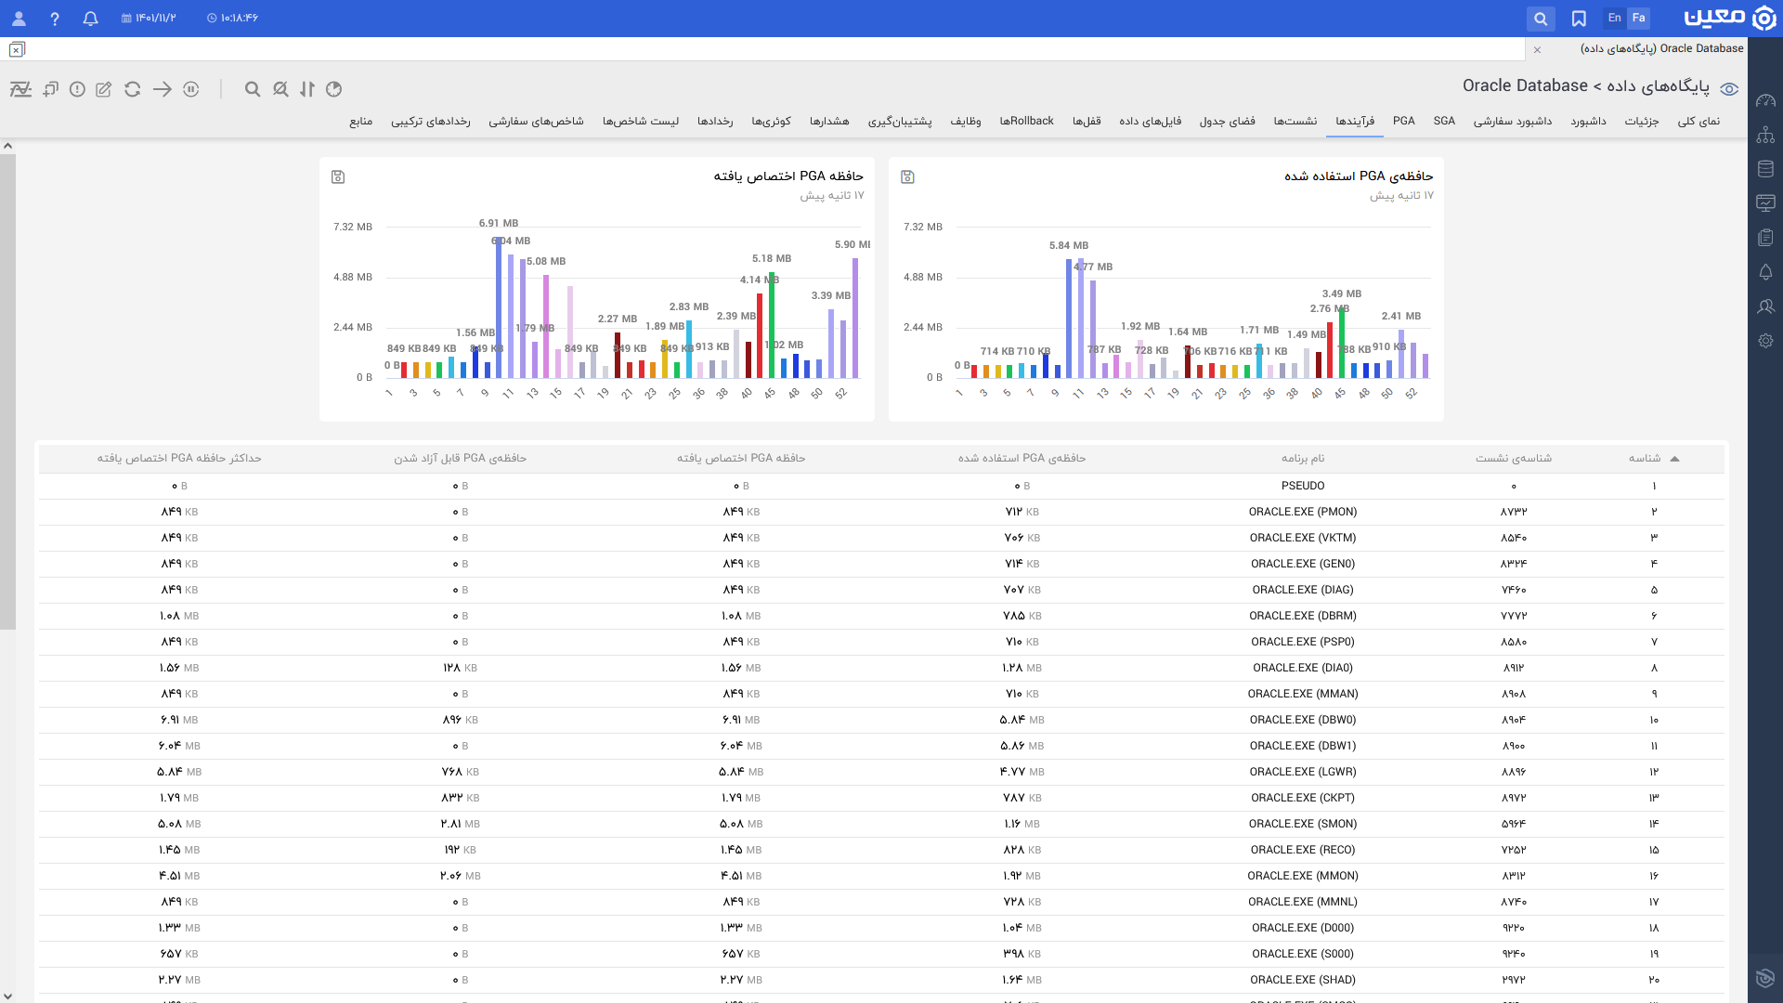
Task: Close the Oracle Database tab
Action: click(1537, 49)
